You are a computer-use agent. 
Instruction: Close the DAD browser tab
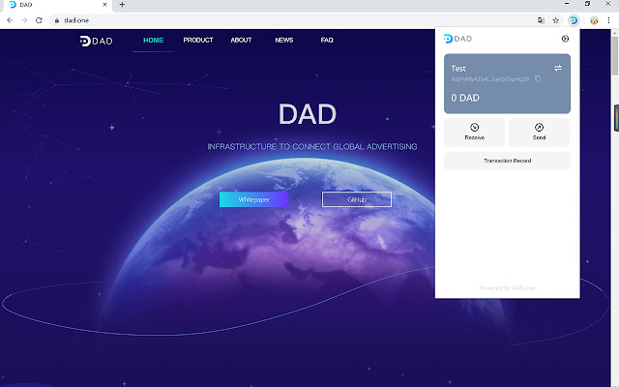pyautogui.click(x=104, y=5)
